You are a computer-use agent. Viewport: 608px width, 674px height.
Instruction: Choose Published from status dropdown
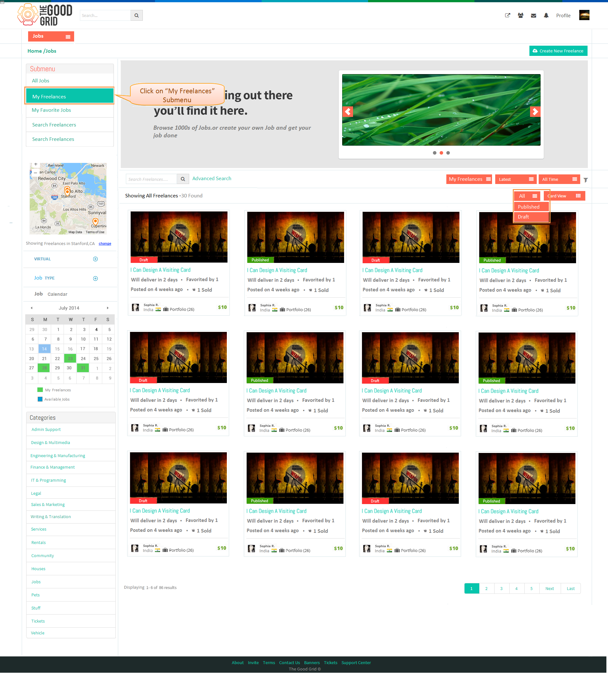pyautogui.click(x=531, y=207)
